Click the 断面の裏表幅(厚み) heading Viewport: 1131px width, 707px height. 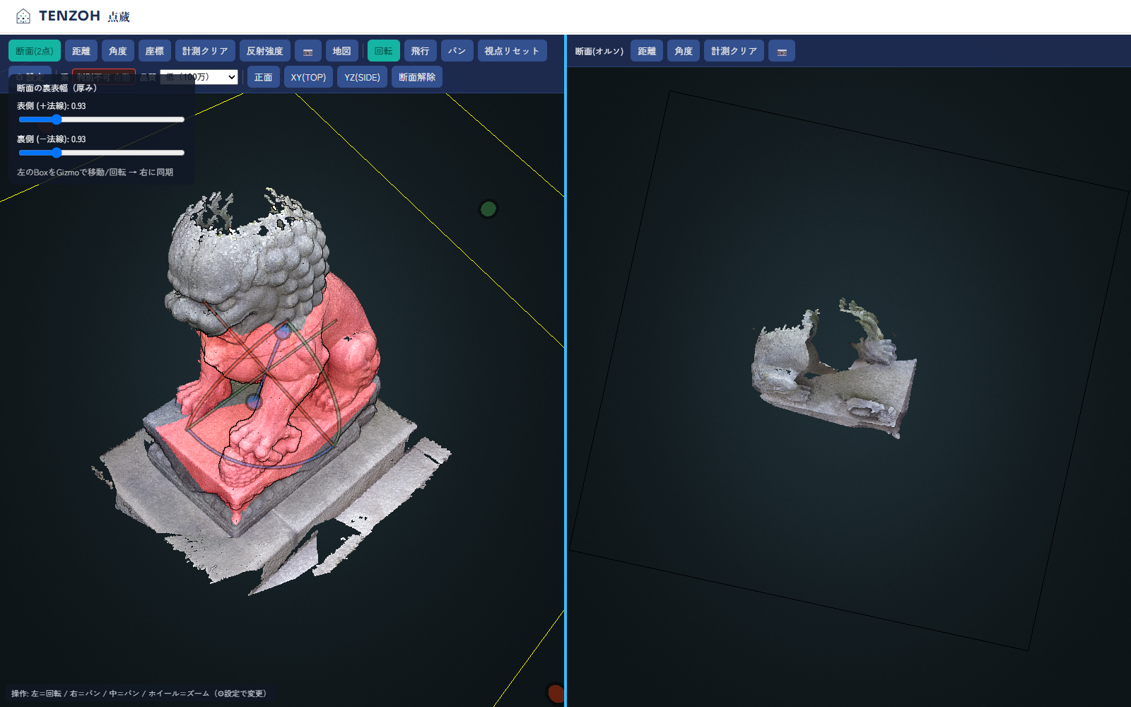57,88
